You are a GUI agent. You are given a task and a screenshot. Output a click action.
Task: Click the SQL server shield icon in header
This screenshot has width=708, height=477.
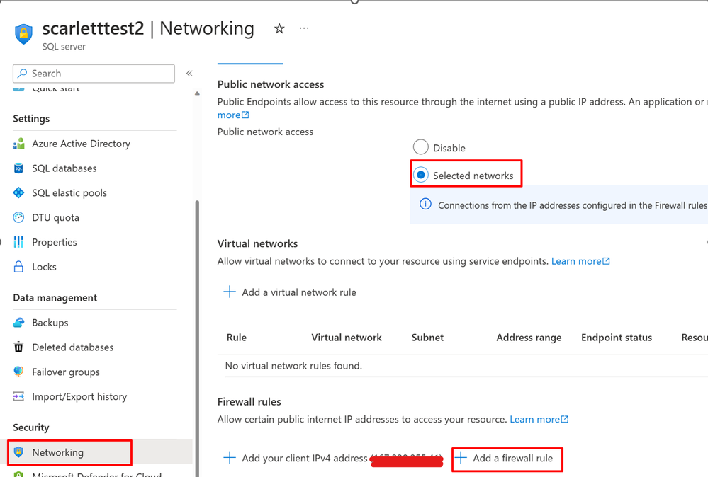click(x=23, y=34)
